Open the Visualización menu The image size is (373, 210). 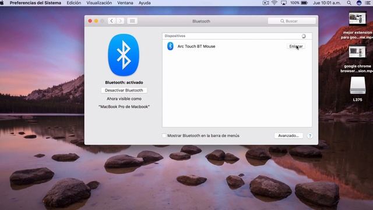tap(99, 3)
